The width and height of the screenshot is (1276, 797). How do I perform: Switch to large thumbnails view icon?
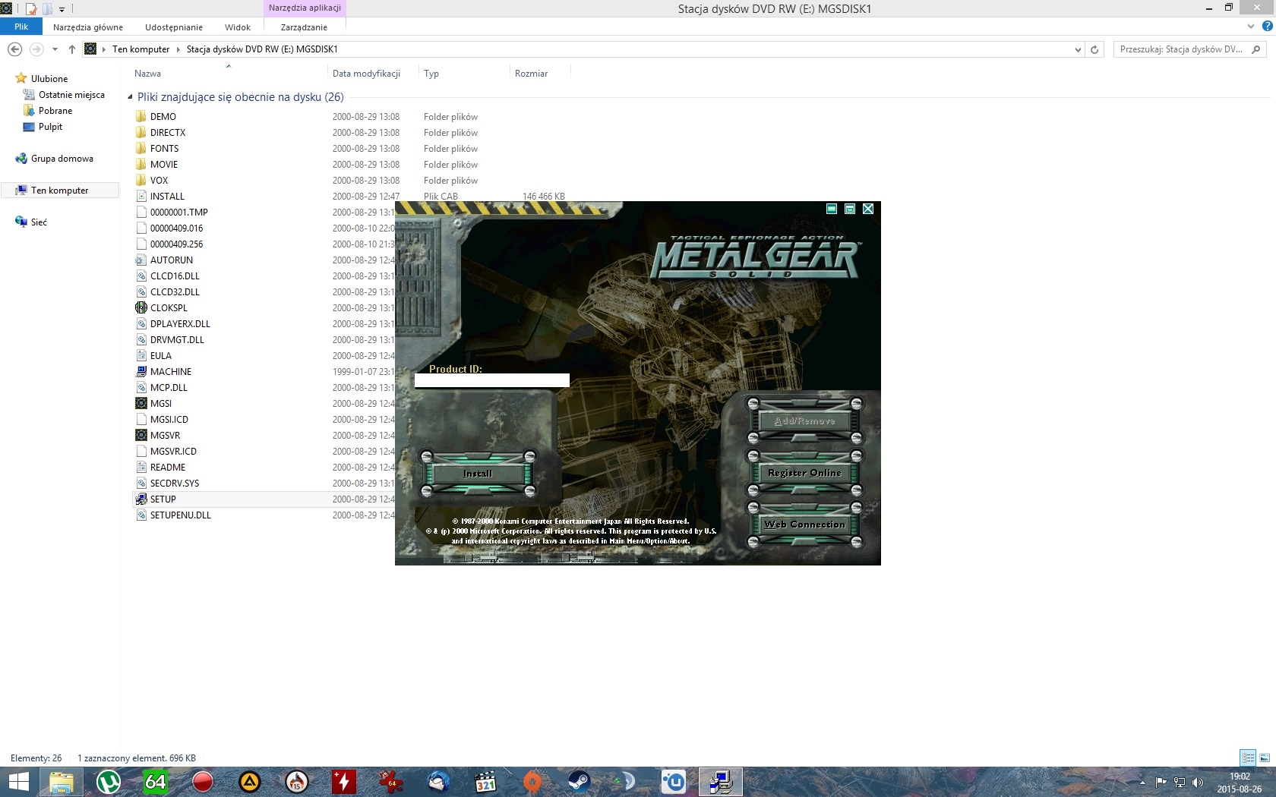(x=1265, y=758)
